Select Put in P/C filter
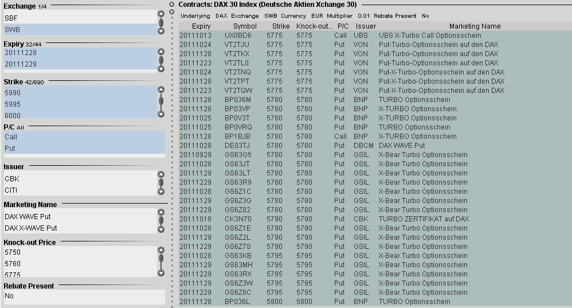This screenshot has width=572, height=308. pos(84,148)
